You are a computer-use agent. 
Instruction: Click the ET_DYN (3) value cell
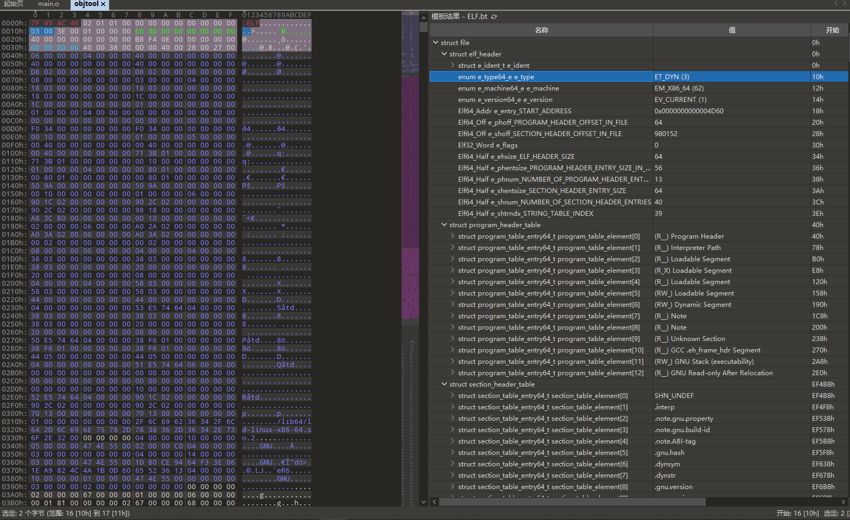pos(732,77)
